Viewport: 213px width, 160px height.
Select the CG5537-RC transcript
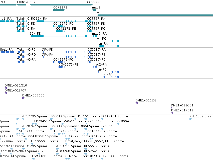(90, 31)
